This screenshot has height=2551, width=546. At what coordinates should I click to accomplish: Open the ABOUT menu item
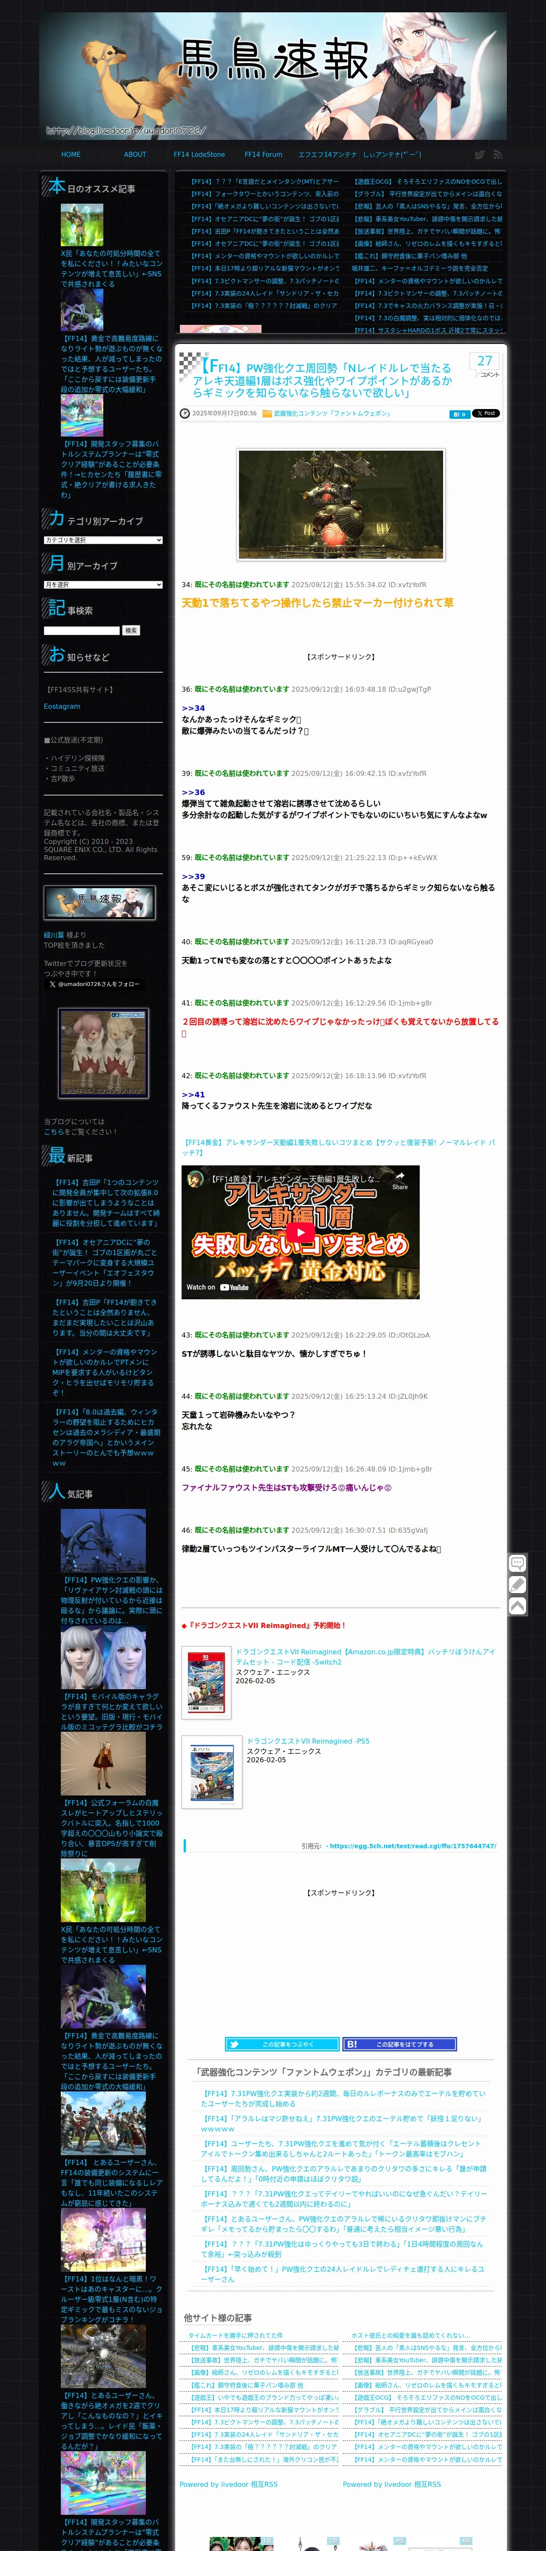click(135, 154)
